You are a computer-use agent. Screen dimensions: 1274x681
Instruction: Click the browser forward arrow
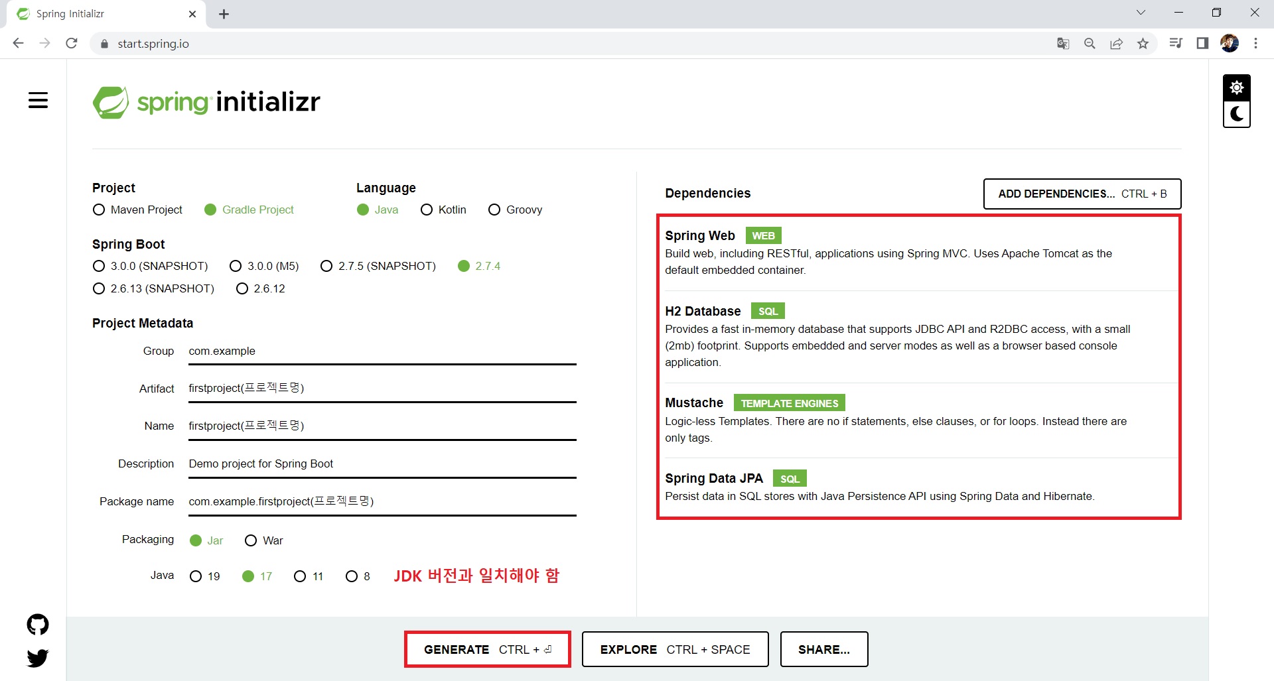coord(44,43)
